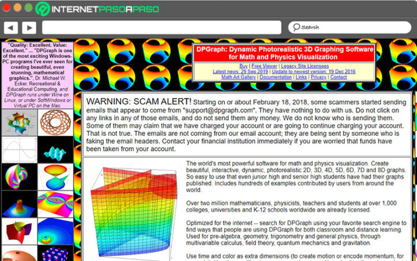
Task: Open the Legacy Site Licensees link
Action: coord(305,66)
